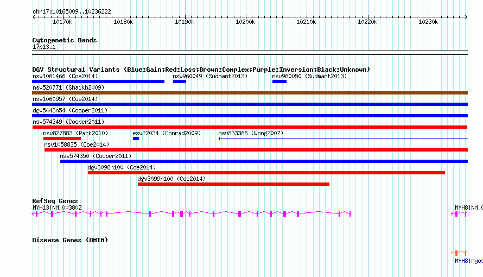Open the dgv3098n100 (Coe2014) label
This screenshot has width=483, height=277.
pyautogui.click(x=122, y=167)
